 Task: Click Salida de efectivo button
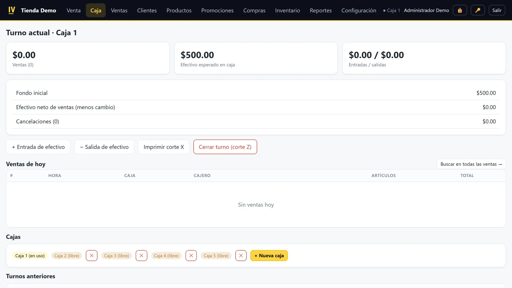104,147
